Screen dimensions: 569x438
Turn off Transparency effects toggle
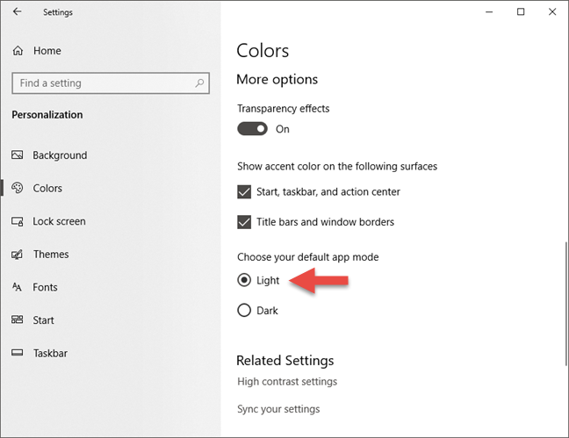coord(252,129)
